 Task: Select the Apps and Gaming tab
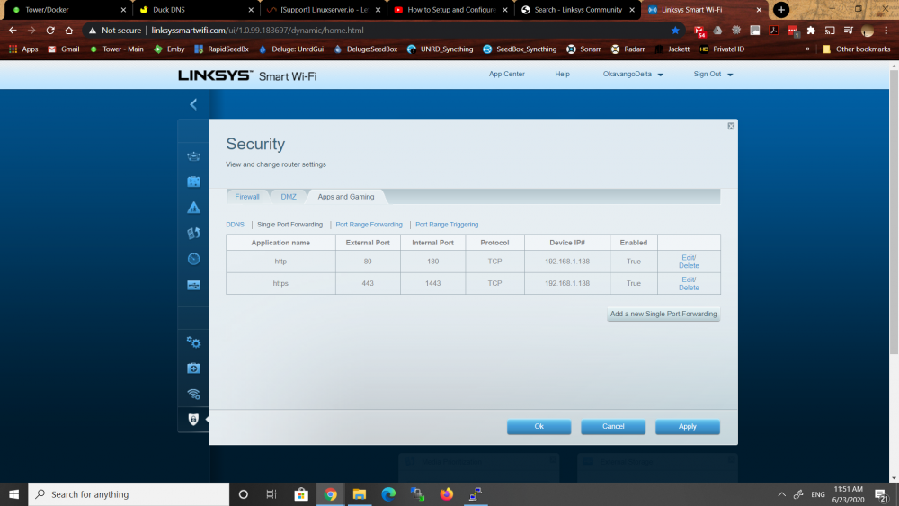point(346,197)
